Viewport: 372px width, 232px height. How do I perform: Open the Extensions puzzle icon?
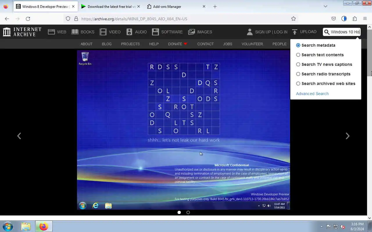pyautogui.click(x=355, y=19)
